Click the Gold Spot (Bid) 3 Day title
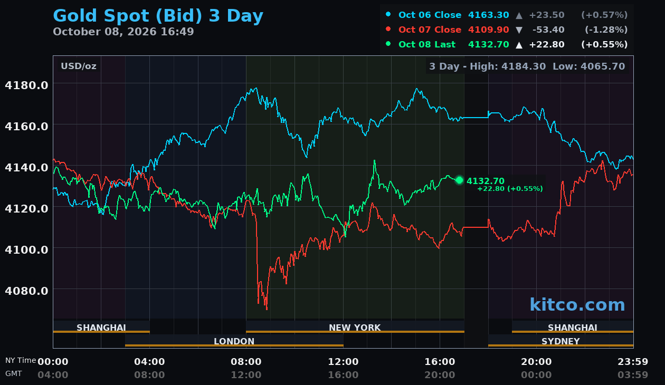The width and height of the screenshot is (665, 385). click(x=158, y=16)
